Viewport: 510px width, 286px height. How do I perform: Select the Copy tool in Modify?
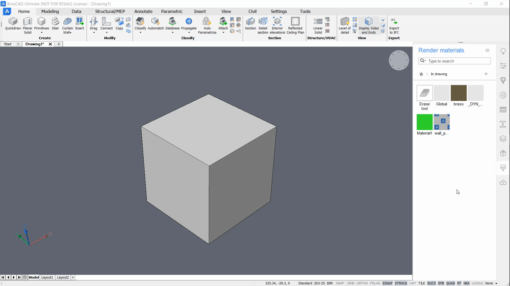[x=119, y=24]
